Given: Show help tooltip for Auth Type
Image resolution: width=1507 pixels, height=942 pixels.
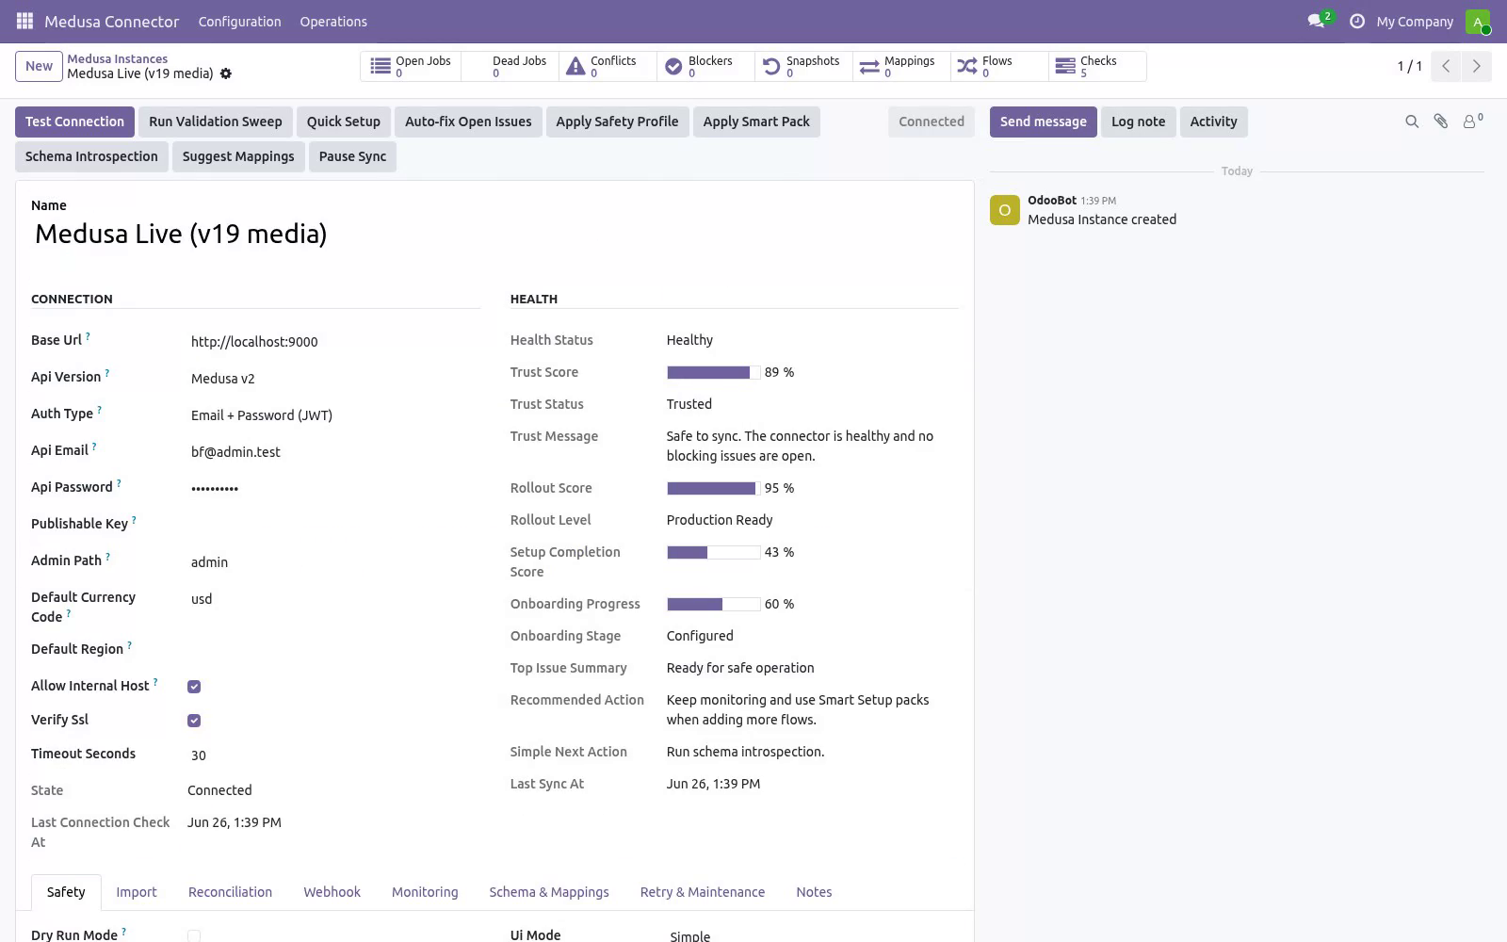Looking at the screenshot, I should click(x=99, y=410).
